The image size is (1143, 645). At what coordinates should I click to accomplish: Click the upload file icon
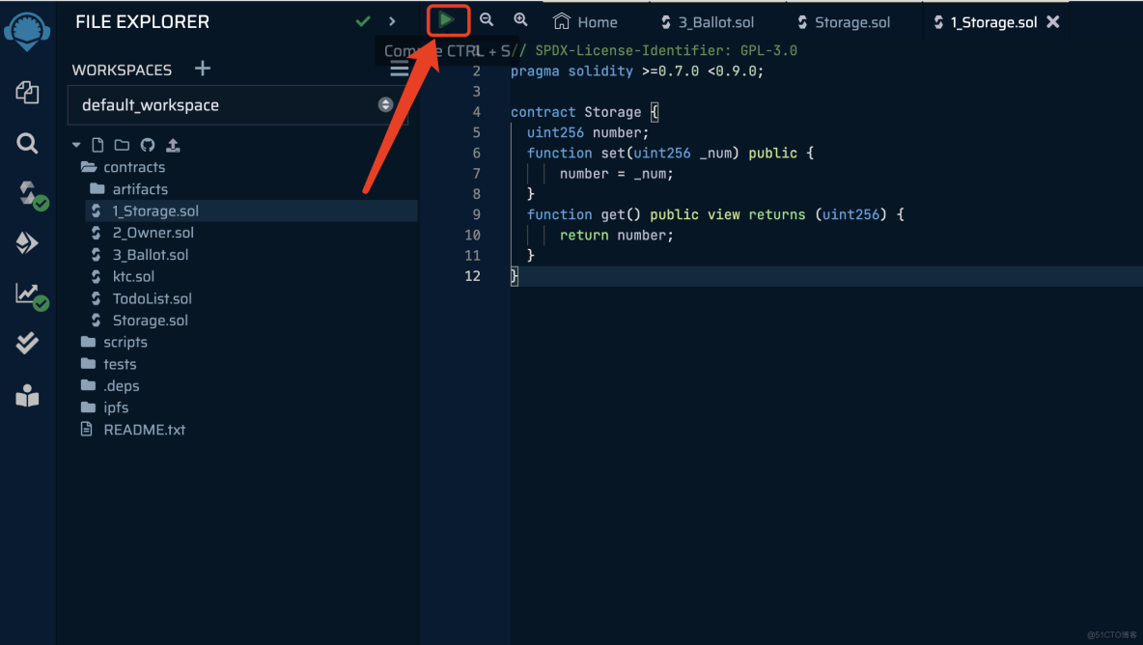tap(173, 145)
